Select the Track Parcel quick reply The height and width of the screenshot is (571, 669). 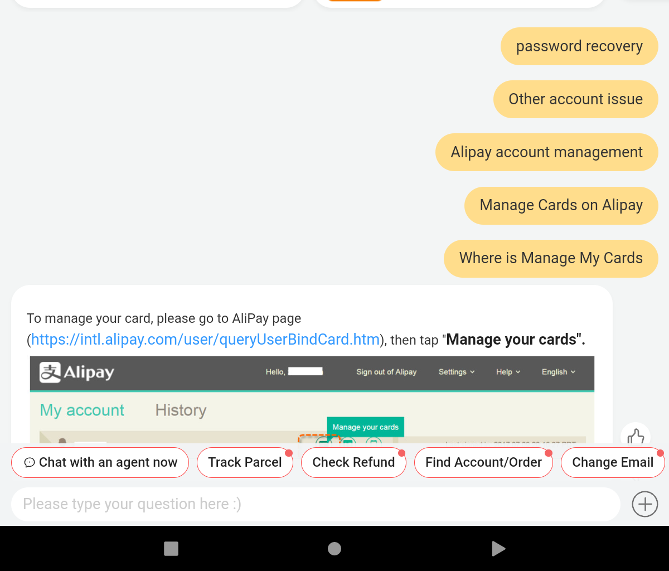pyautogui.click(x=245, y=462)
